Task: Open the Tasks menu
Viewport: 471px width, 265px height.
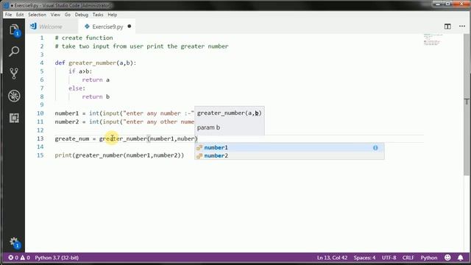Action: [98, 15]
